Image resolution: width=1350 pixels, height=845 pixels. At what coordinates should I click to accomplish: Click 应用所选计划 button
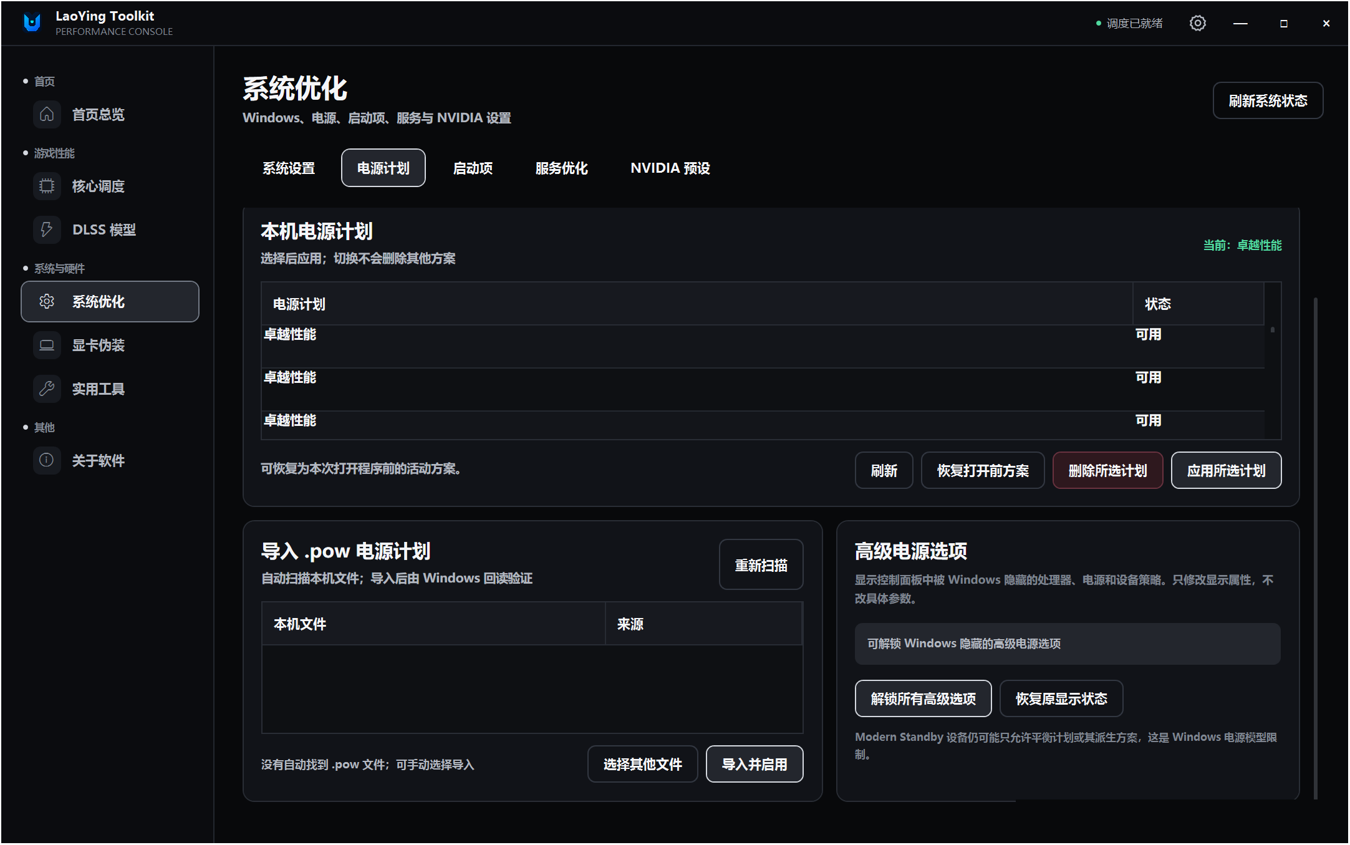tap(1226, 470)
